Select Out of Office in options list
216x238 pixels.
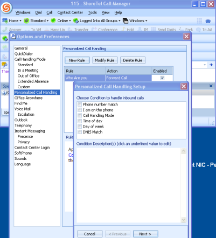pos(29,76)
